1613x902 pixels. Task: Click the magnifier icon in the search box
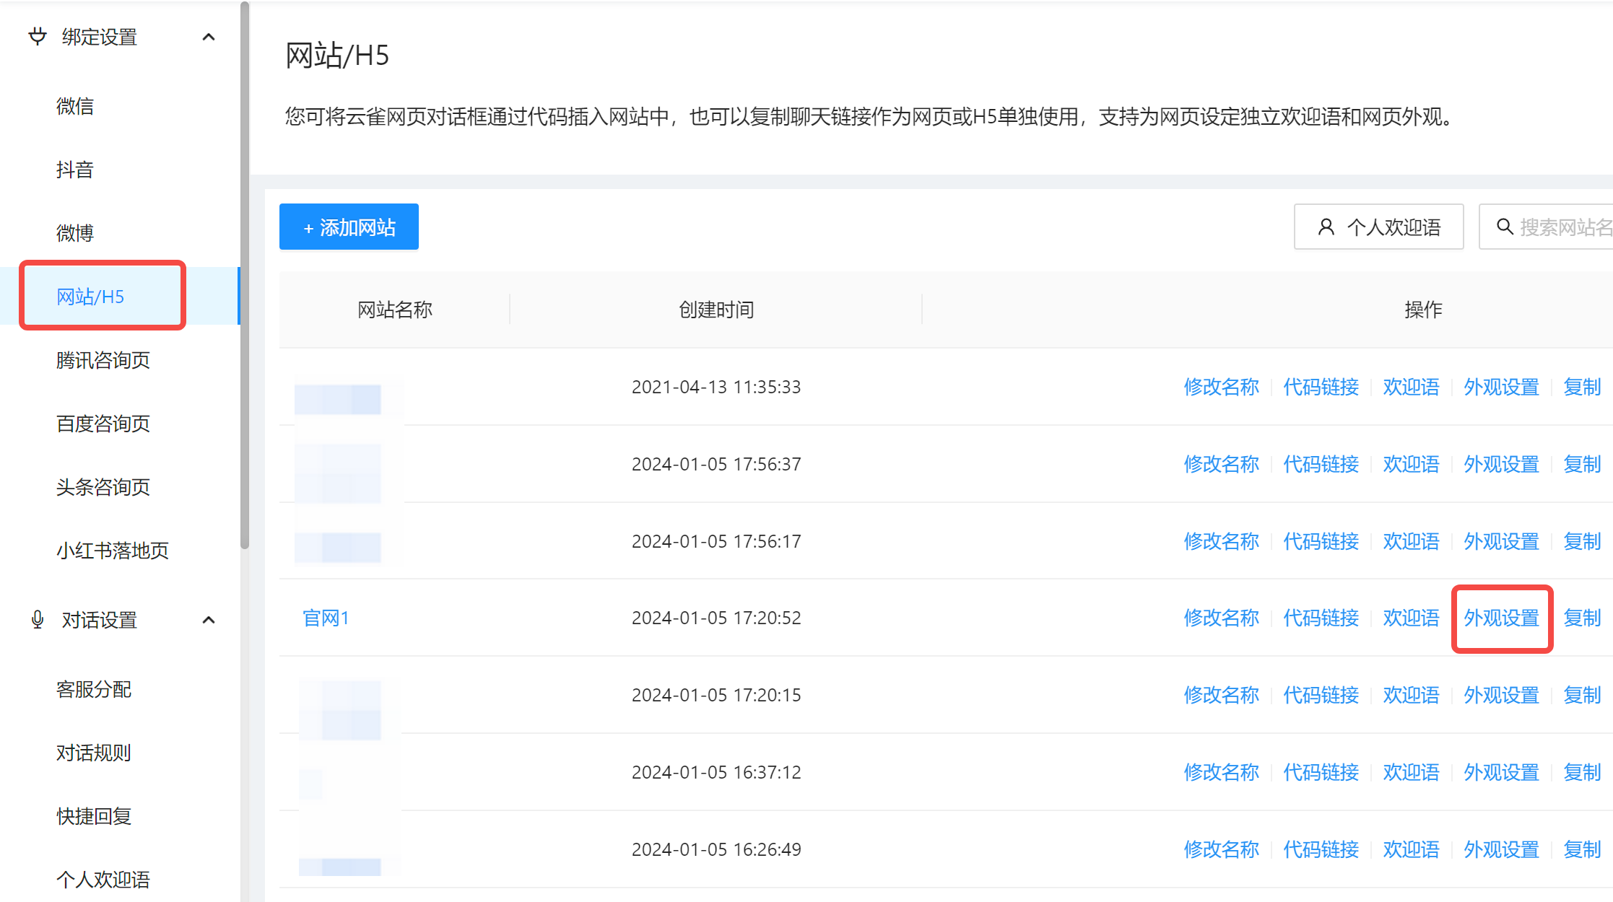[1506, 226]
